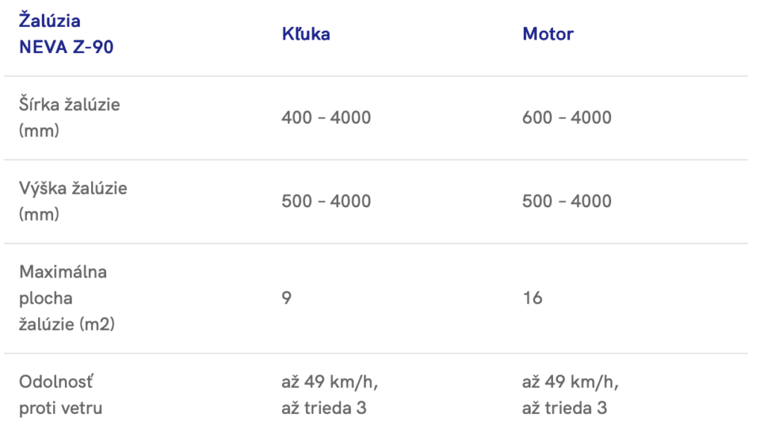Click the (mm) unit under Šírka žalúzie

point(39,131)
